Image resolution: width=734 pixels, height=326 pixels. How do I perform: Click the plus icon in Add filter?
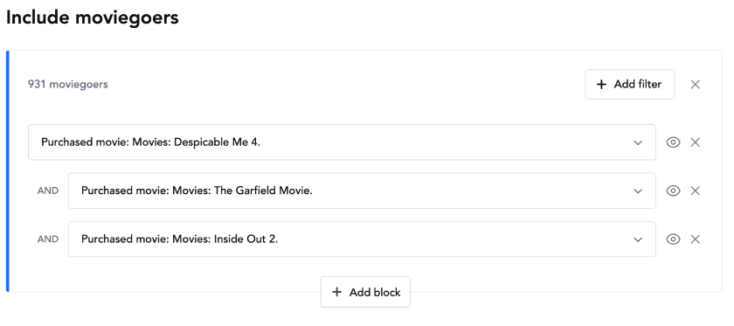[x=601, y=84]
